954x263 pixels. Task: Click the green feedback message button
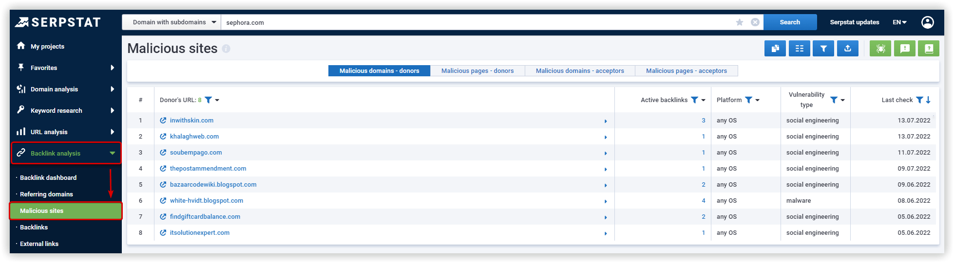coord(905,49)
